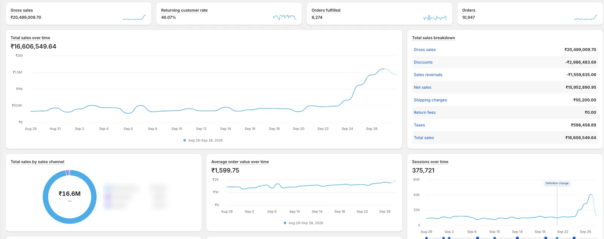Open the Sales reversals breakdown link
The height and width of the screenshot is (239, 604).
pyautogui.click(x=428, y=75)
